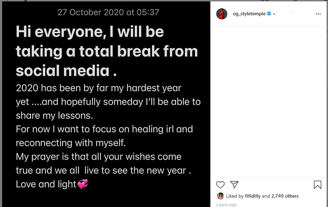Click the blue verified badge
Screen dimensions: 328x207
[269, 14]
